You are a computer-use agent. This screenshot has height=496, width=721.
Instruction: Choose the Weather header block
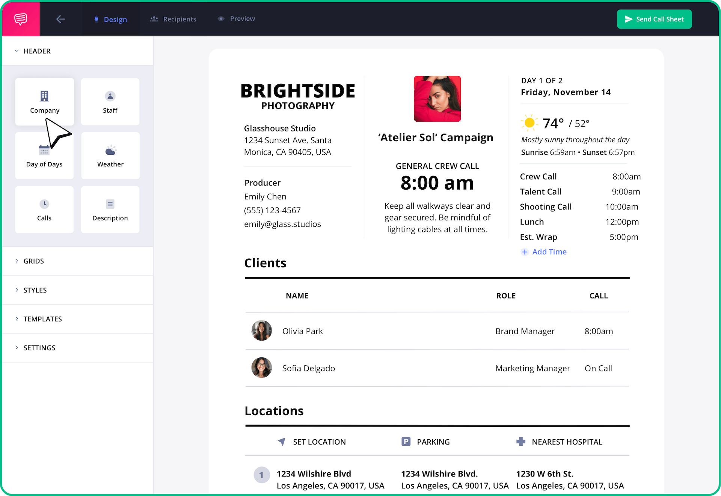tap(110, 156)
